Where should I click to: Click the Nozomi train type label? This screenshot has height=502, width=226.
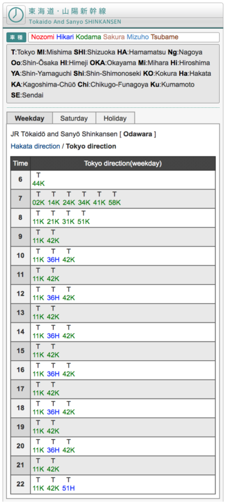[43, 37]
